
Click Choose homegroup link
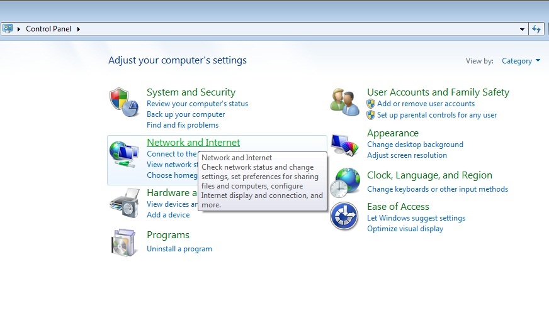(x=172, y=175)
